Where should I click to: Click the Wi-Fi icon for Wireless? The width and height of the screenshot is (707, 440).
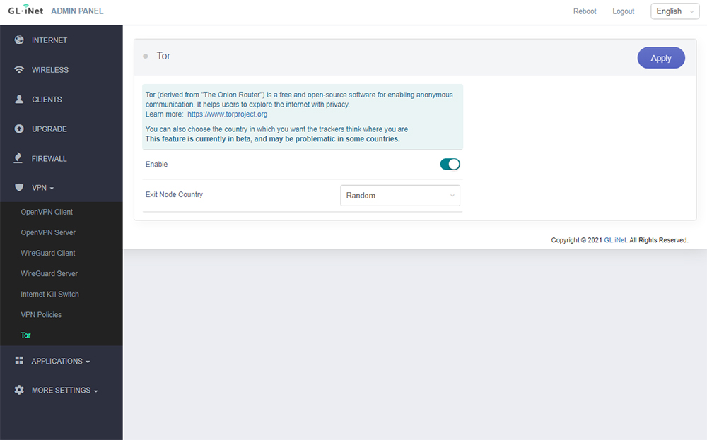[x=19, y=70]
